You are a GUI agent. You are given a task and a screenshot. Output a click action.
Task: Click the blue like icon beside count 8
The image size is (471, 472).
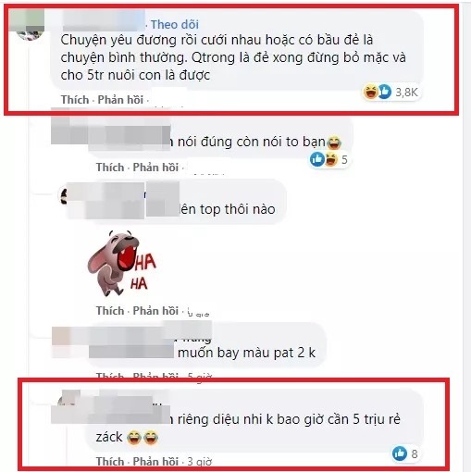400,453
